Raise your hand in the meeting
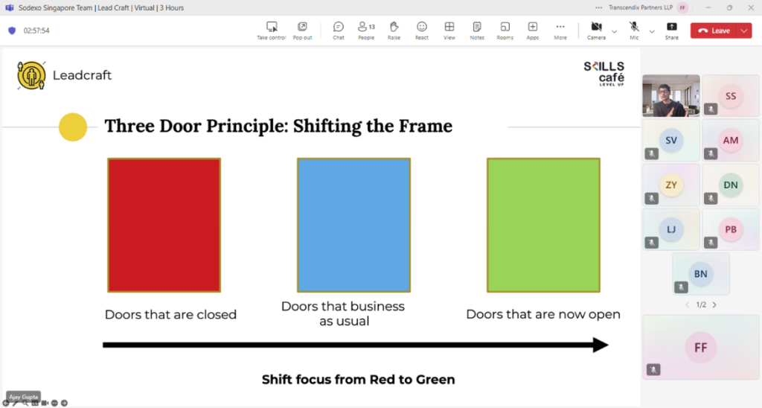Image resolution: width=762 pixels, height=408 pixels. [x=394, y=30]
